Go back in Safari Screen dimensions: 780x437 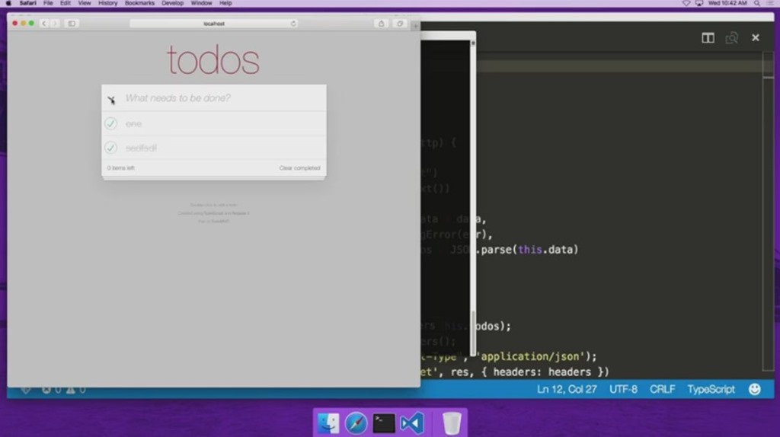(x=43, y=24)
